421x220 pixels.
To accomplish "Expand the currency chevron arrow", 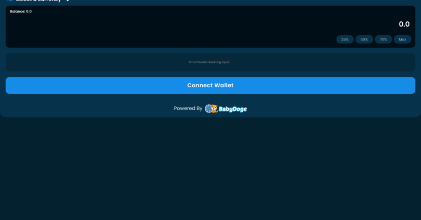I will click(x=68, y=1).
